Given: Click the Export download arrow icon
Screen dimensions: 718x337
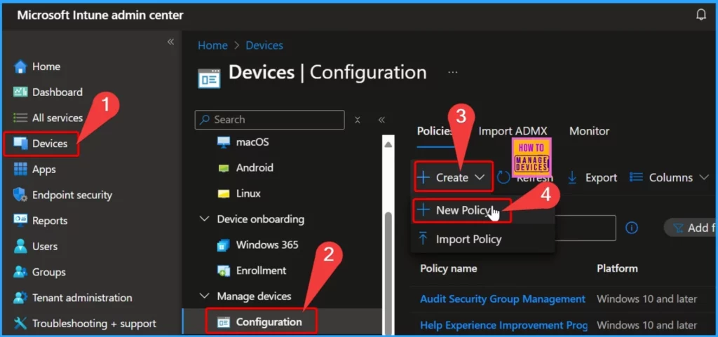Looking at the screenshot, I should [x=572, y=177].
